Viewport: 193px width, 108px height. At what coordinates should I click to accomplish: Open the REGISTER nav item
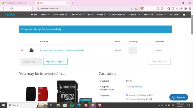[x=148, y=15]
